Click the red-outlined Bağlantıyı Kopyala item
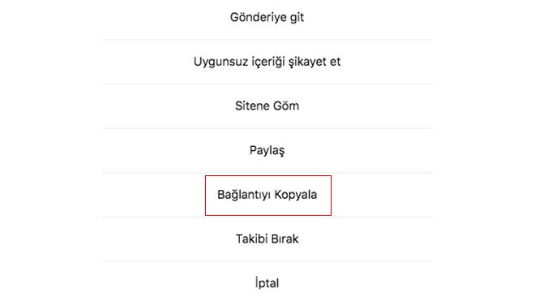 [267, 195]
